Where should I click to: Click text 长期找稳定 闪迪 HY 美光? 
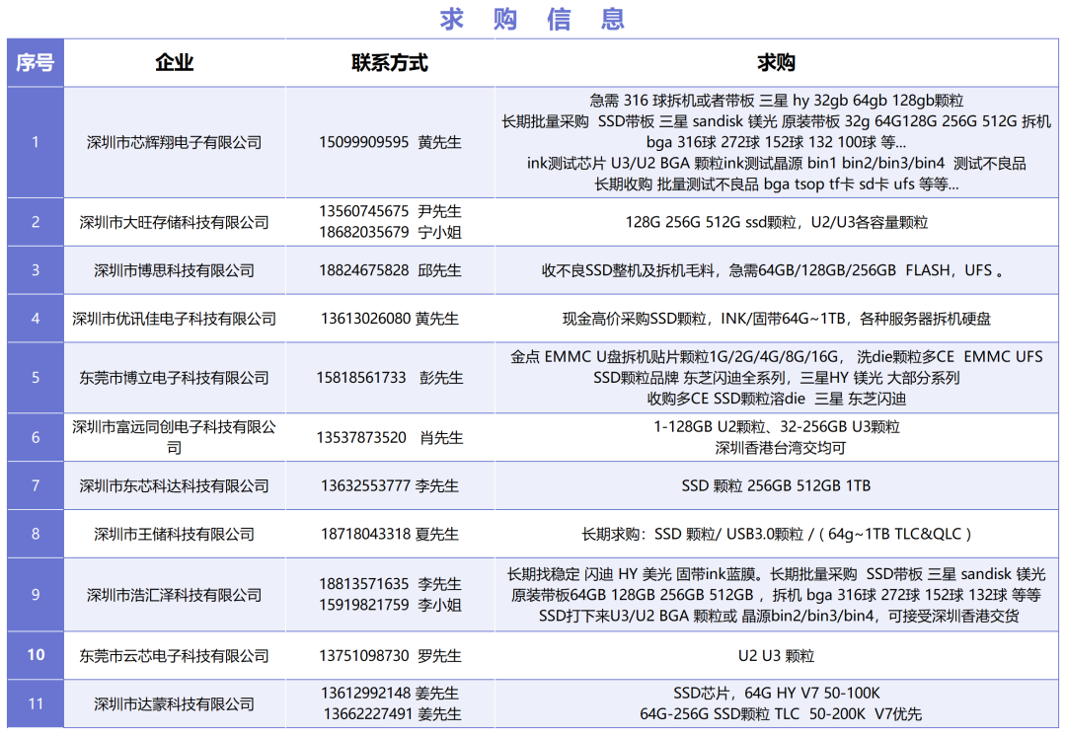pos(590,575)
